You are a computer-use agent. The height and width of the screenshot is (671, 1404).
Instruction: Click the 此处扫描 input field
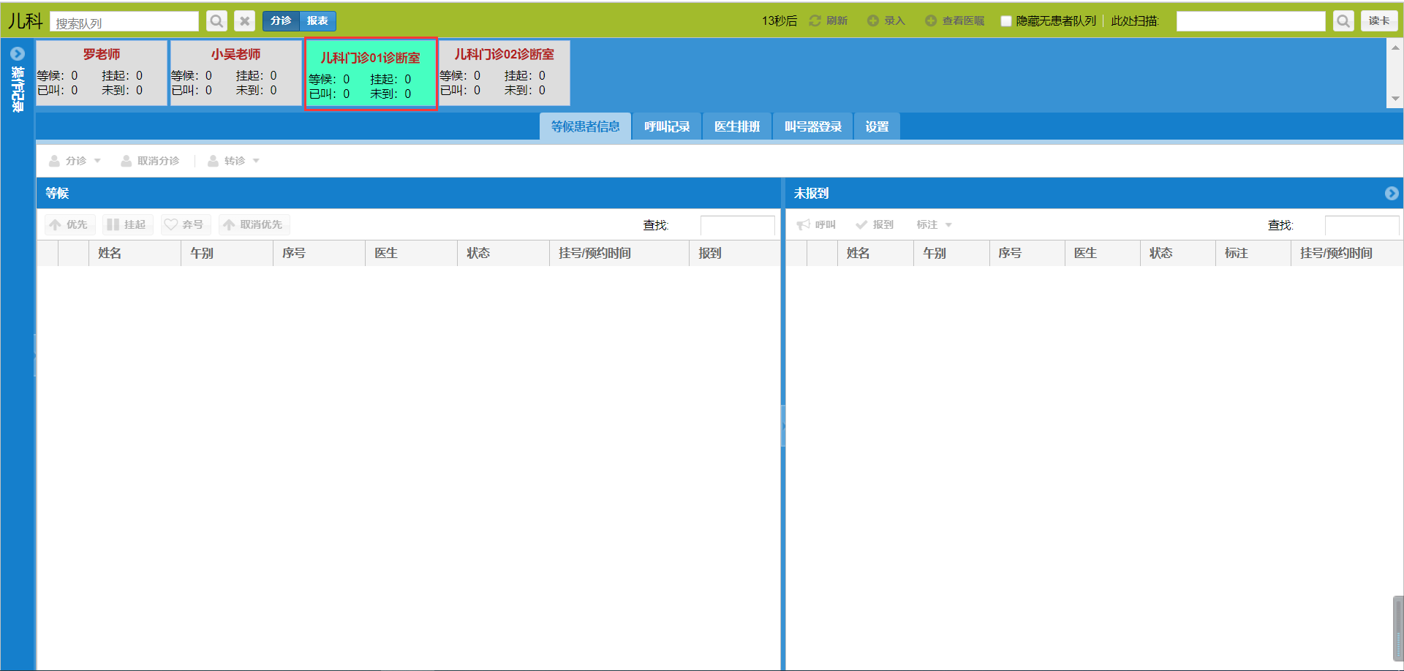(x=1250, y=21)
